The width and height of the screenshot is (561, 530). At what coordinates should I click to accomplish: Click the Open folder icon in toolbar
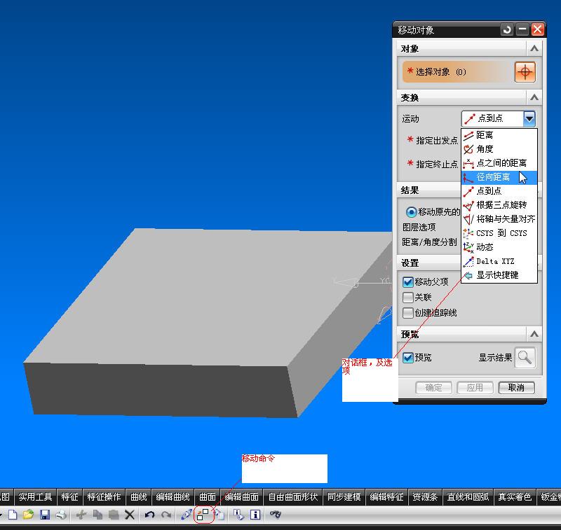click(28, 515)
